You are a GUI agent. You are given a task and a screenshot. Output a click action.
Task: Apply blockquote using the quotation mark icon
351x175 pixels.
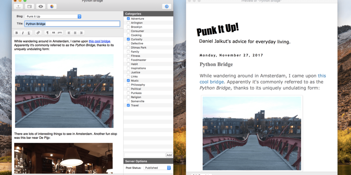tap(54, 33)
